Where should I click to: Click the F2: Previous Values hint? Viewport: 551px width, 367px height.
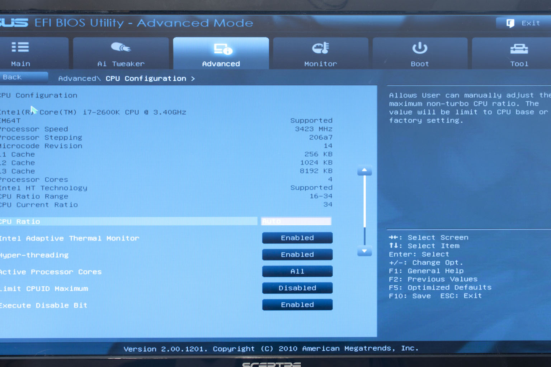pyautogui.click(x=433, y=279)
